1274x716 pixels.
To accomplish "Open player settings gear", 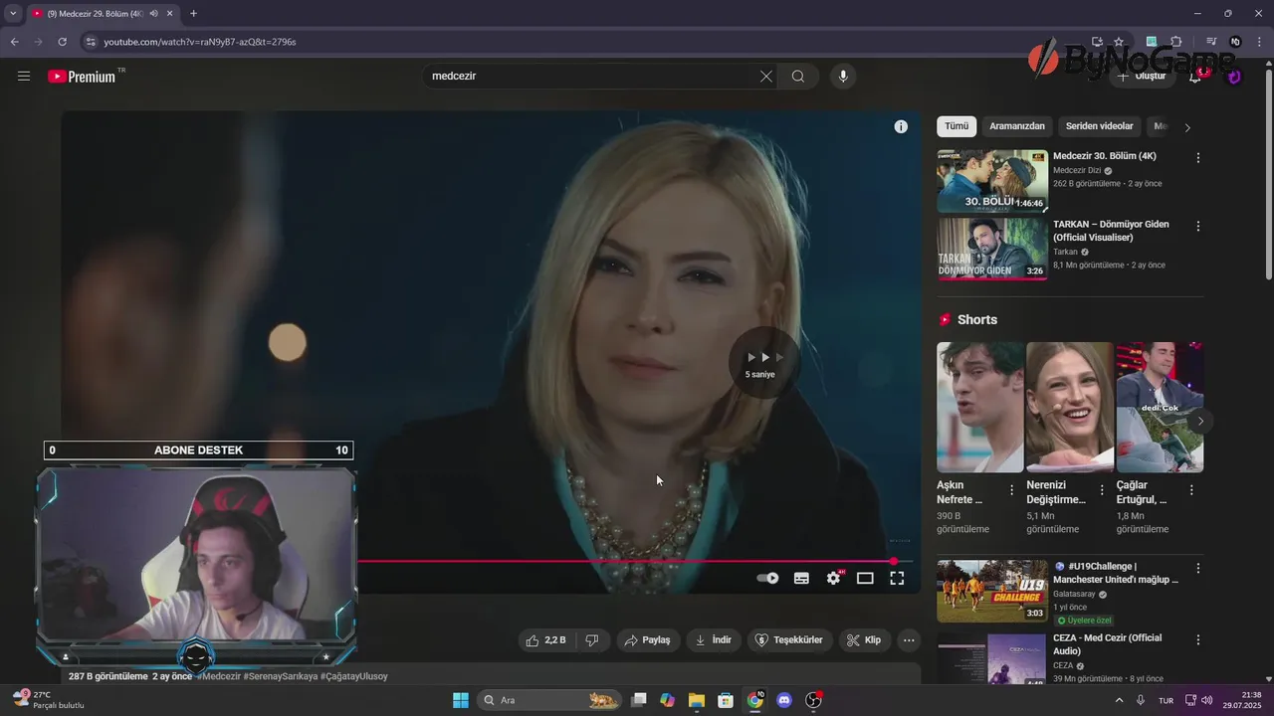I will 834,578.
